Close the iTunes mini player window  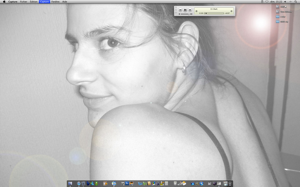click(176, 7)
